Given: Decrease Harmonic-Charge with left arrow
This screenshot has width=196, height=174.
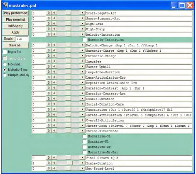Looking at the screenshot, I should tap(54, 51).
